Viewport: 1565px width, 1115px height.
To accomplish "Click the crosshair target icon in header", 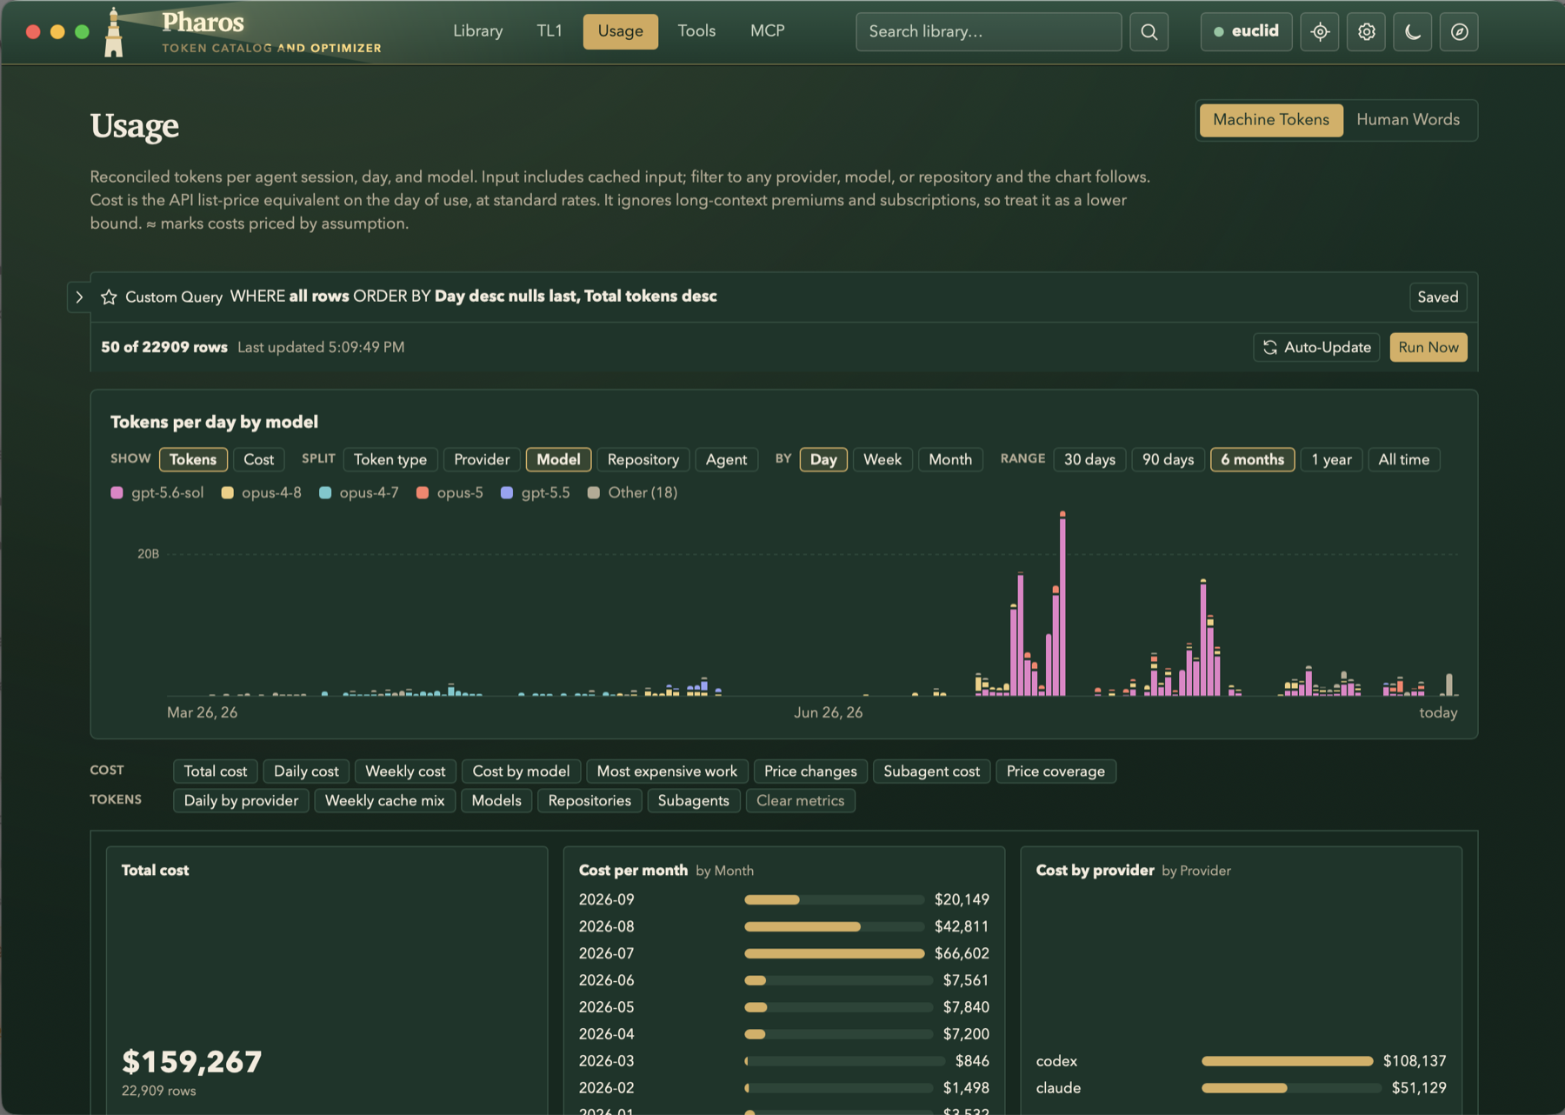I will click(1320, 31).
